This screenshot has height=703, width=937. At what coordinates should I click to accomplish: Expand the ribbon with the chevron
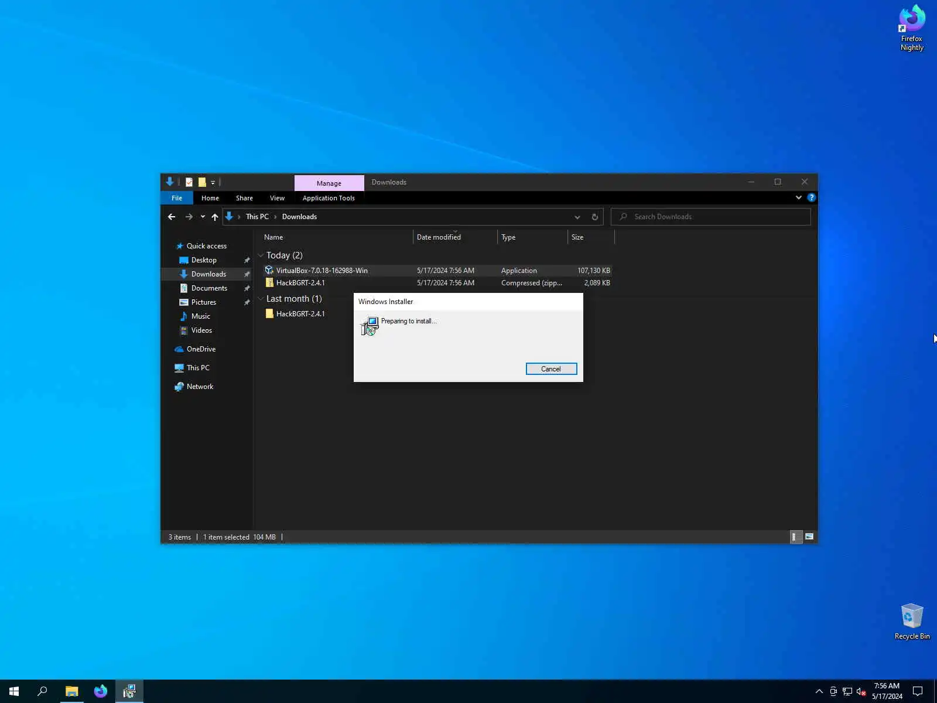click(x=798, y=197)
